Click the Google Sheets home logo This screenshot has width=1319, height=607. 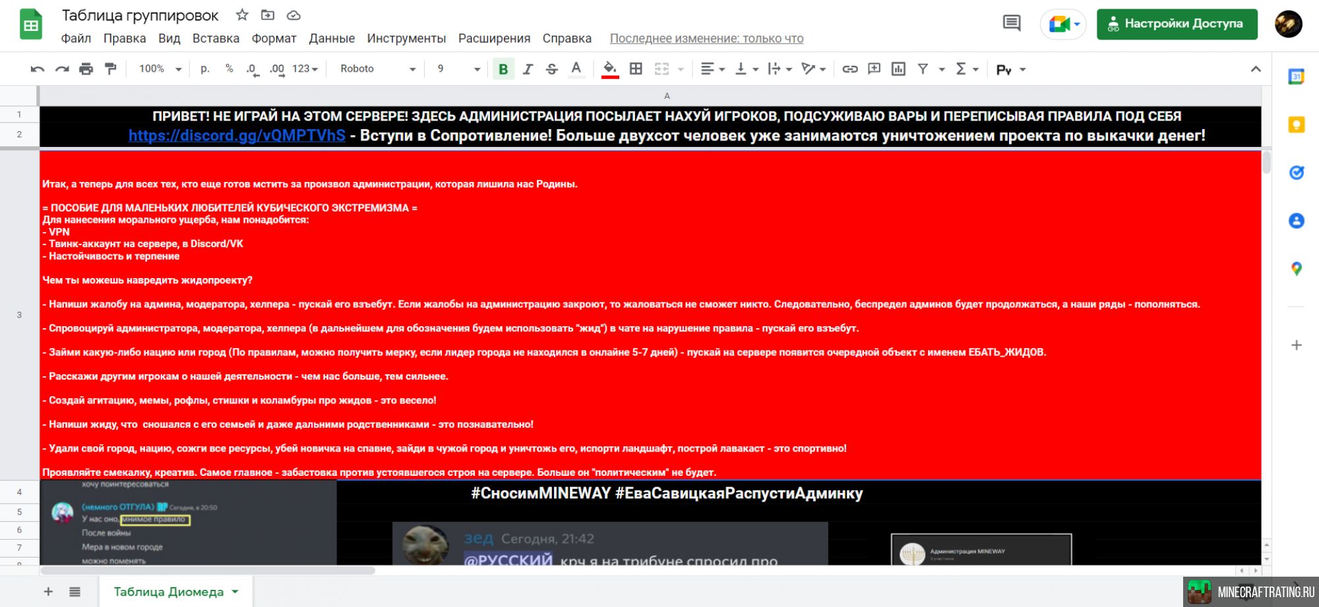(30, 26)
